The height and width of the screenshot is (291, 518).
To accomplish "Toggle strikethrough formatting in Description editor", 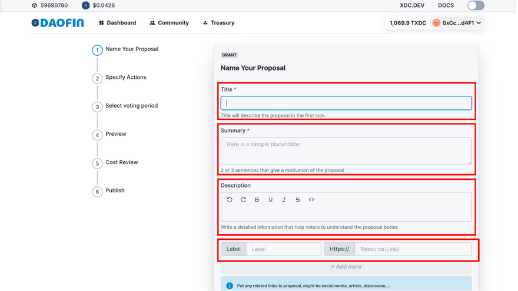I will click(x=298, y=200).
